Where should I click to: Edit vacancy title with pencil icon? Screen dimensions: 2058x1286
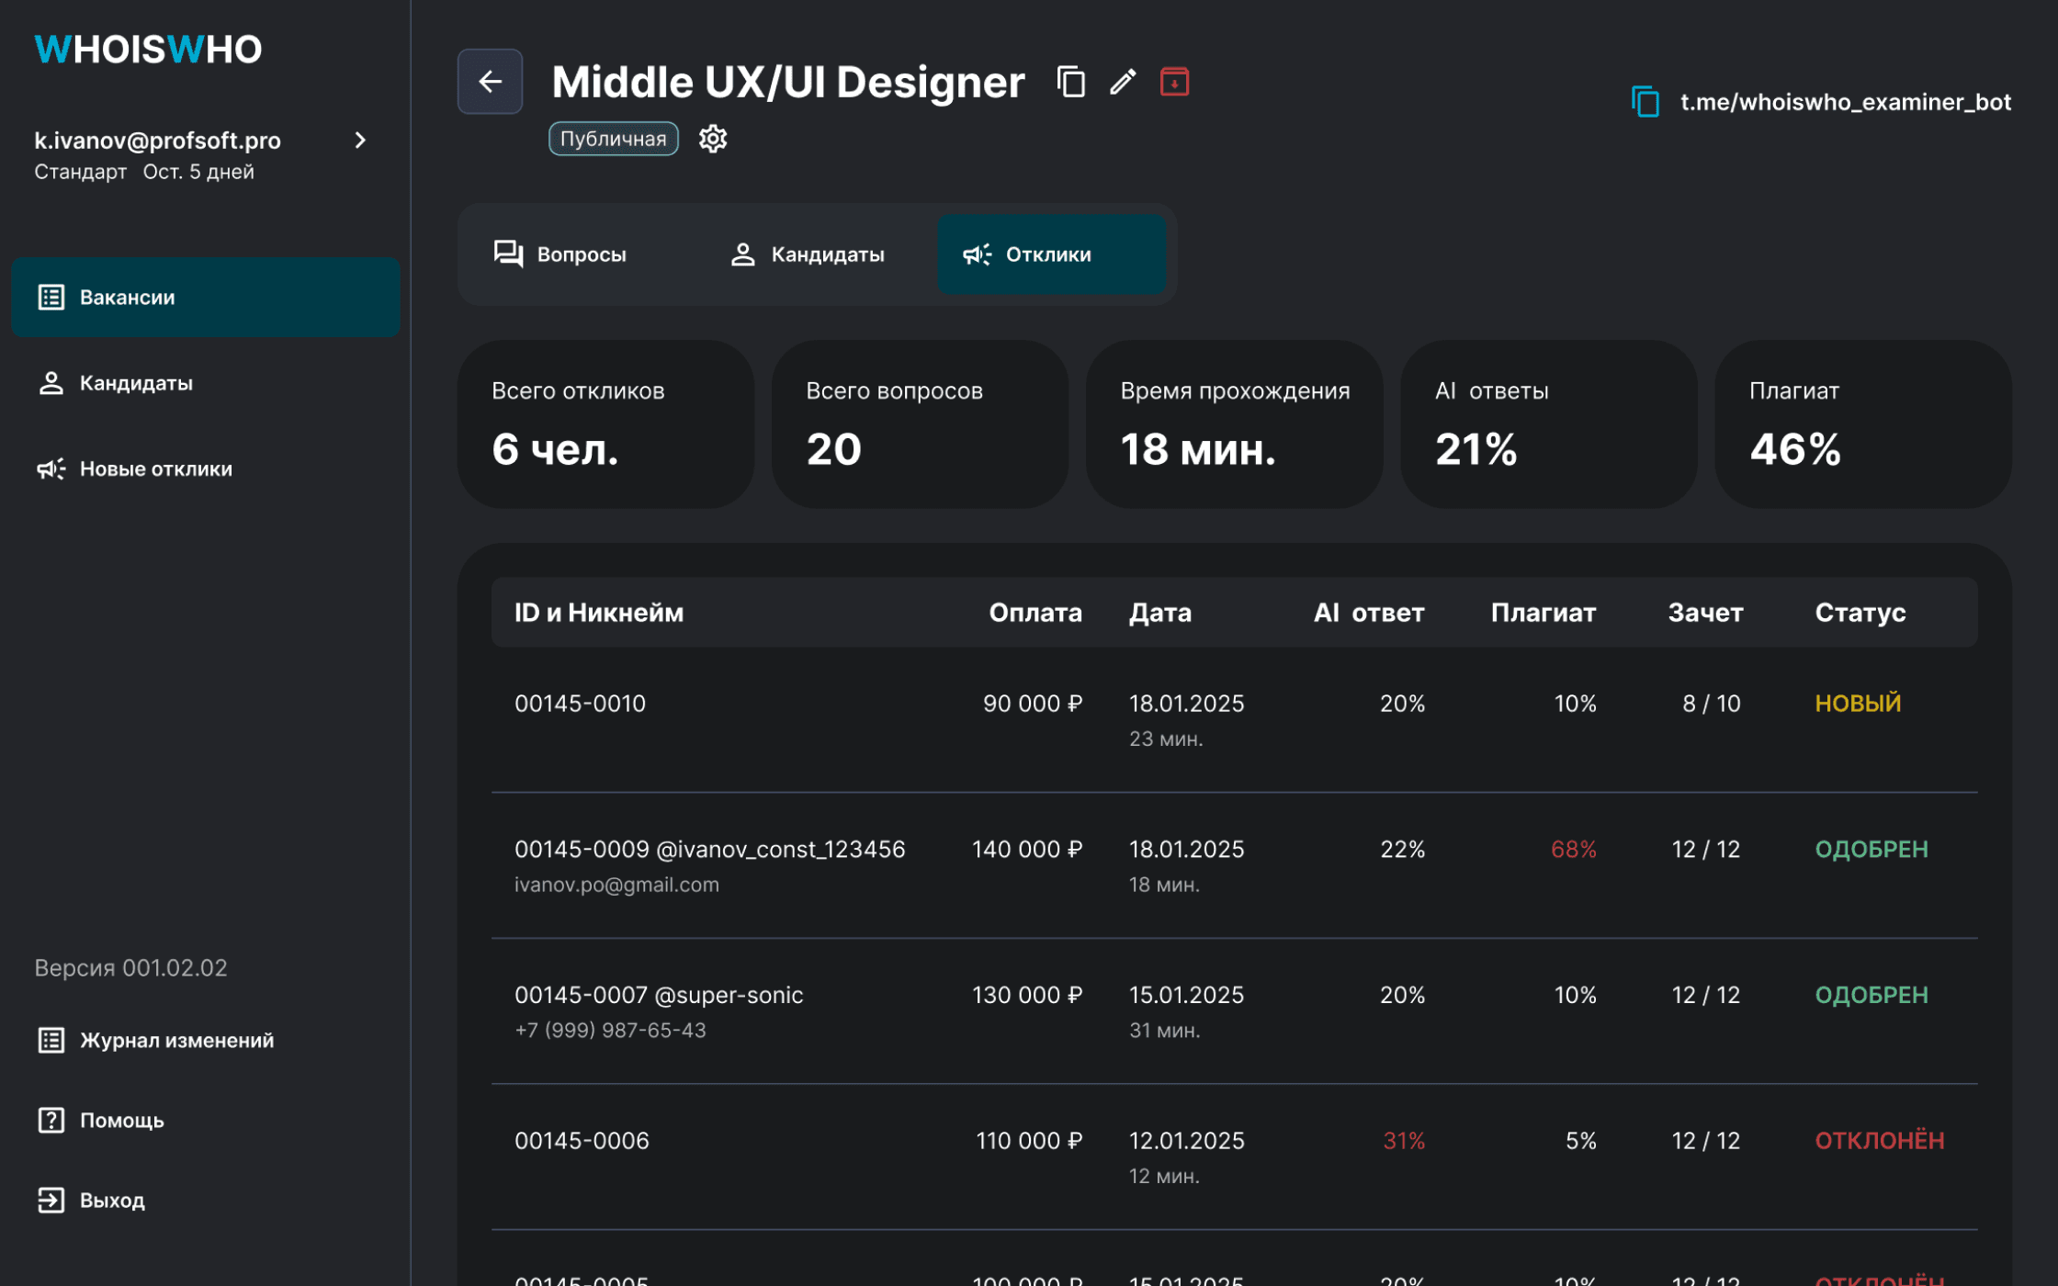tap(1123, 82)
